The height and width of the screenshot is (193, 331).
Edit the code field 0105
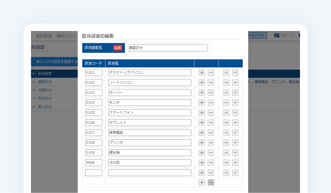tap(93, 113)
